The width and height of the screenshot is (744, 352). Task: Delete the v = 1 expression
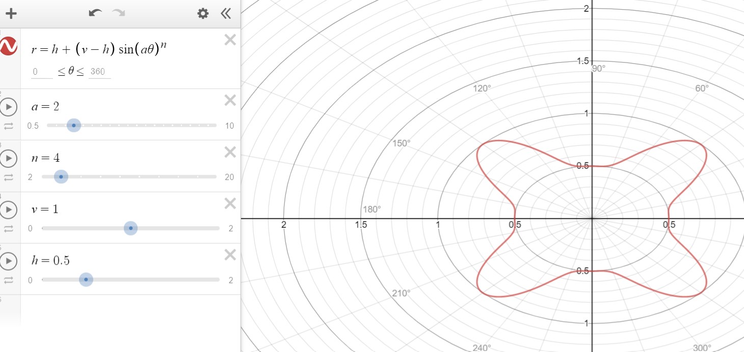pyautogui.click(x=230, y=203)
